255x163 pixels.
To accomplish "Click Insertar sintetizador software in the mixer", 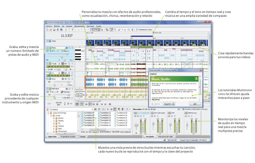I will coord(195,109).
